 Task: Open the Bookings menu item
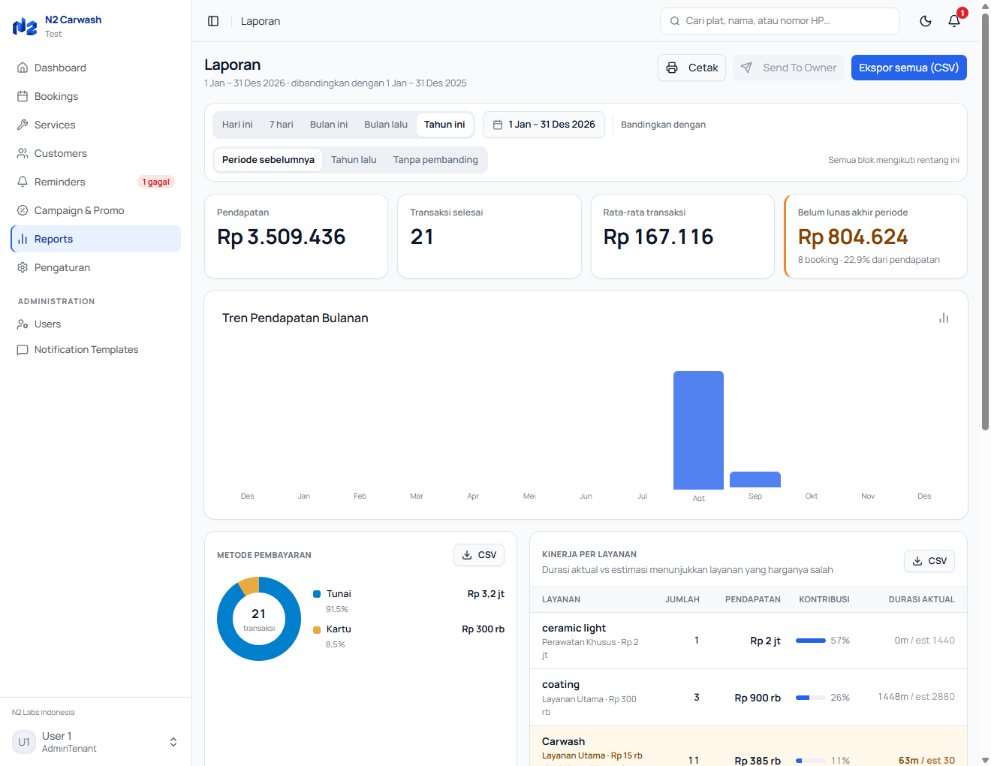96,96
